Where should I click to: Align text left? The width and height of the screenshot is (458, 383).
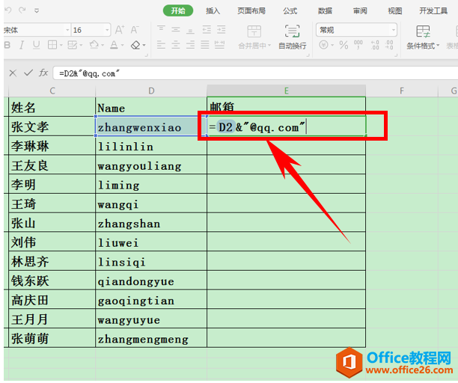point(161,45)
